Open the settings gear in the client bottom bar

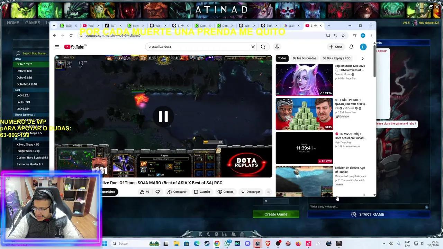[217, 234]
